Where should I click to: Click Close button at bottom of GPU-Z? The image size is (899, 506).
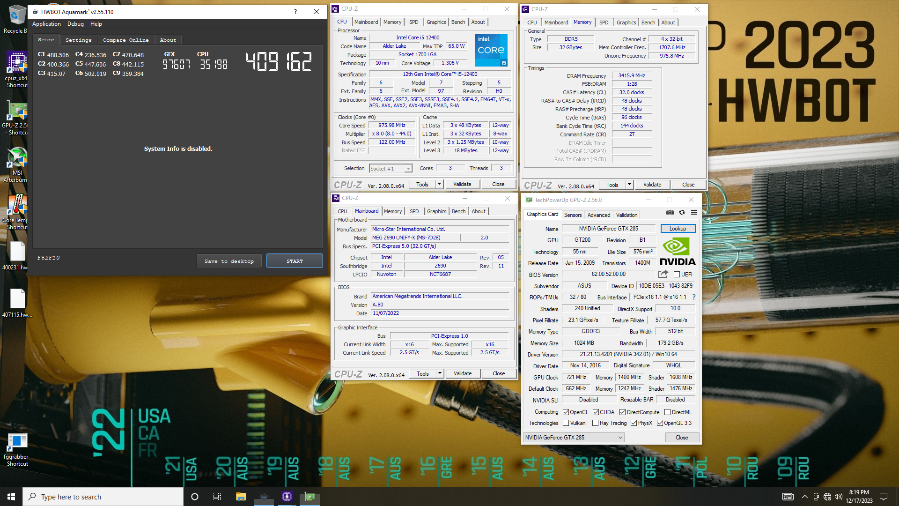pyautogui.click(x=682, y=438)
